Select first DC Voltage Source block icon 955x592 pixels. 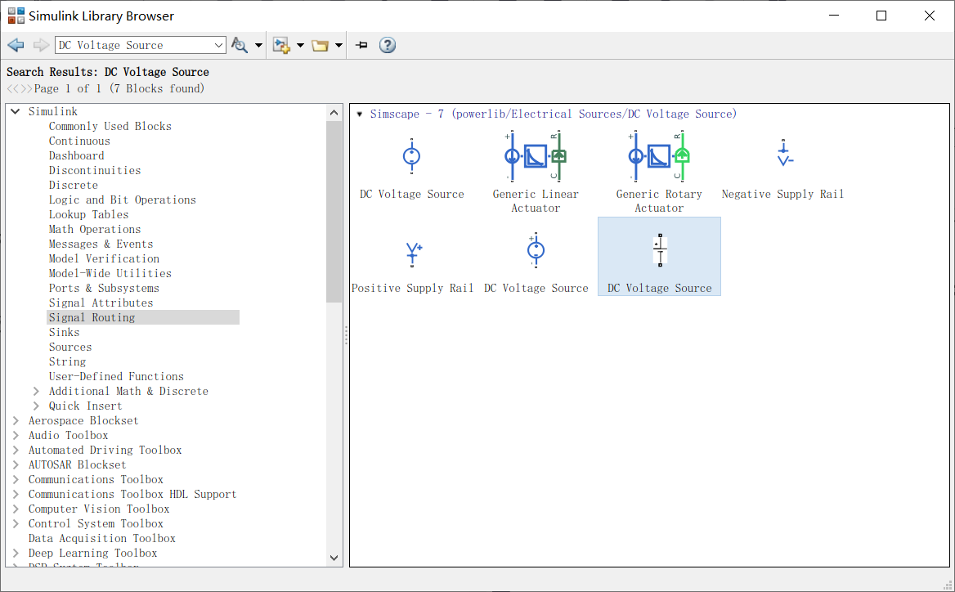pos(412,156)
